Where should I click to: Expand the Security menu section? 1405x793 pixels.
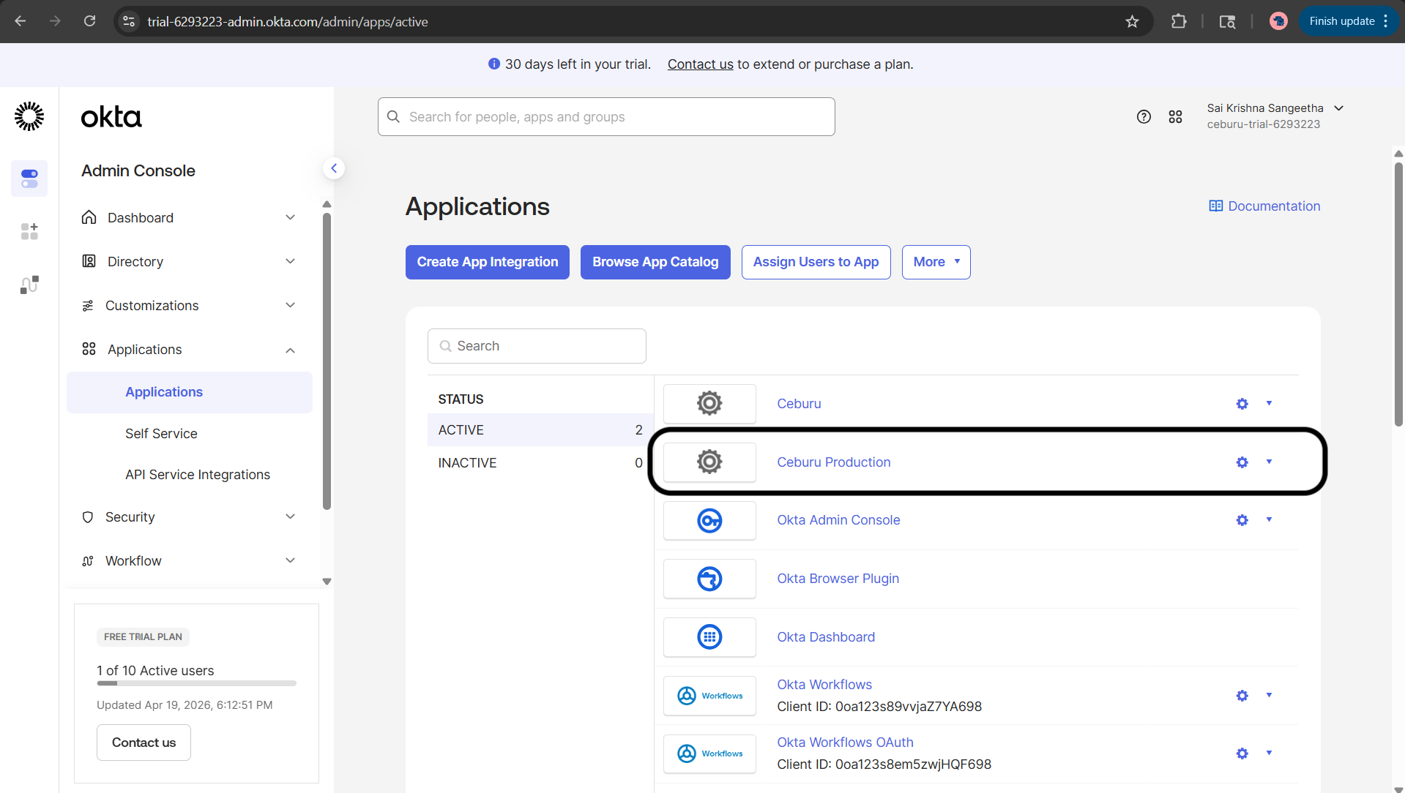pos(290,516)
